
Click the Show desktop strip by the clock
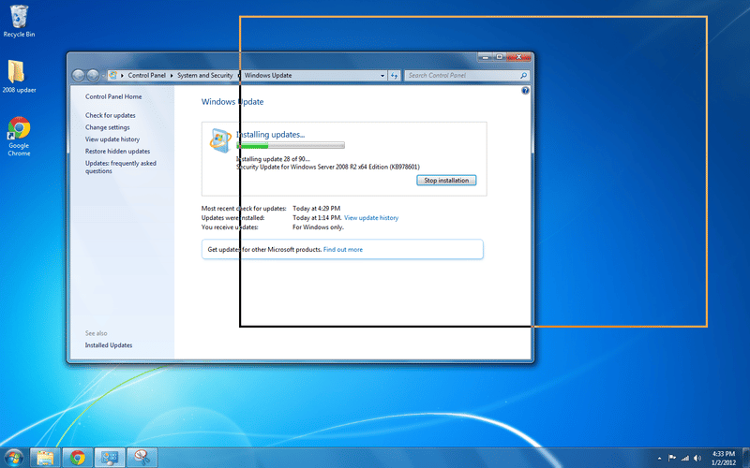746,458
